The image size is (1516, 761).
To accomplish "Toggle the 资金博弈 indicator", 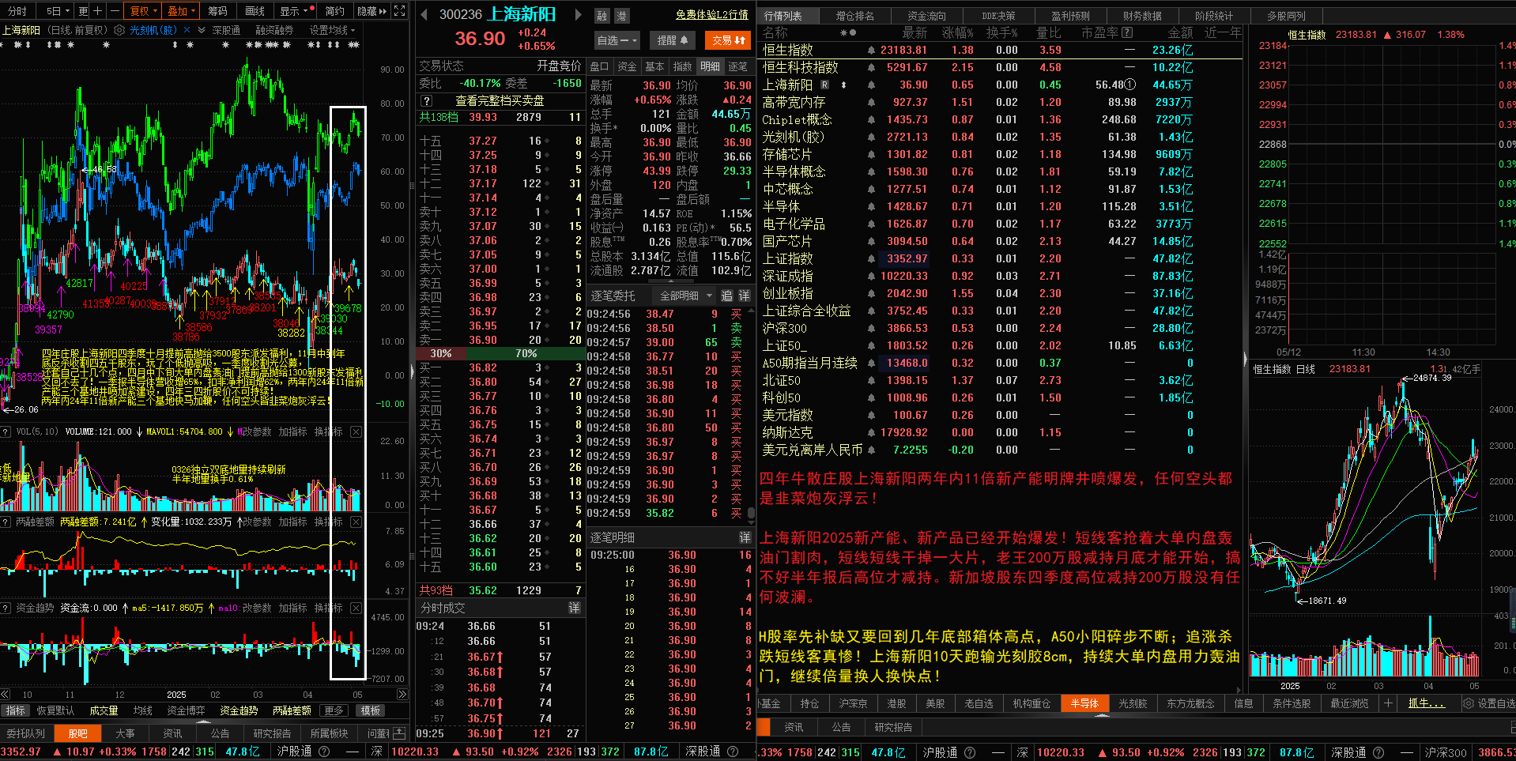I will coord(186,710).
